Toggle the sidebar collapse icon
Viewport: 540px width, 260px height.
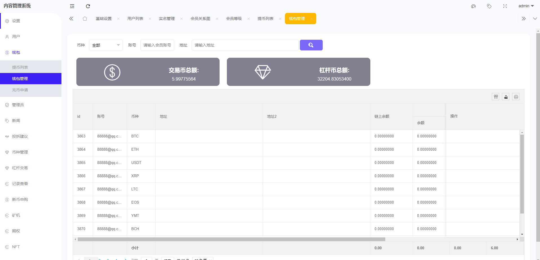pos(72,6)
